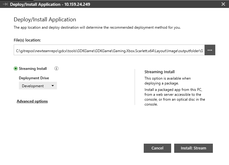
Task: Focus the File(s) location path field
Action: (109, 50)
